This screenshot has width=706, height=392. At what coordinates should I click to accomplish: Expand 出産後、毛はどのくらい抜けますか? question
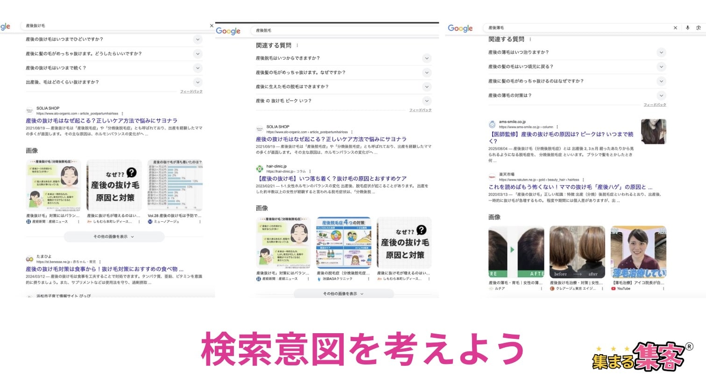point(198,82)
